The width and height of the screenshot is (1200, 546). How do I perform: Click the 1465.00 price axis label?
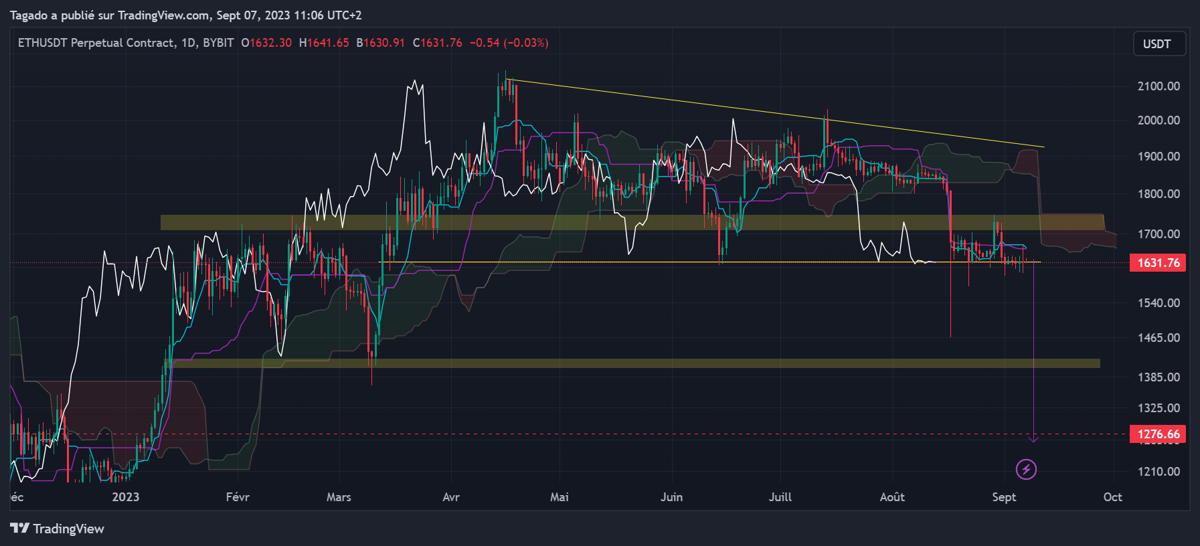(x=1159, y=338)
